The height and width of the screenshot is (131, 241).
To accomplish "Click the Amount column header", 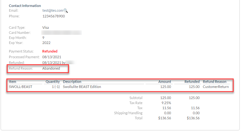I will [165, 82].
